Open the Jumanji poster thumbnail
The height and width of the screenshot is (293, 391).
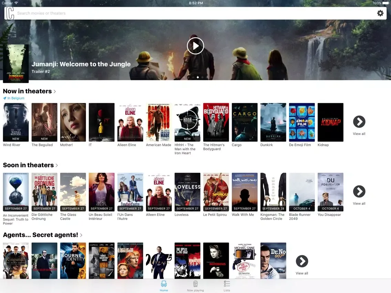tap(16, 64)
